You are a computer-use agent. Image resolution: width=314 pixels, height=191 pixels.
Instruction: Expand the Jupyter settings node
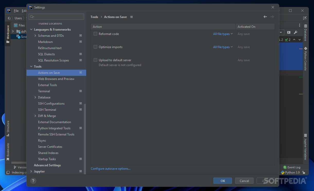pos(31,171)
